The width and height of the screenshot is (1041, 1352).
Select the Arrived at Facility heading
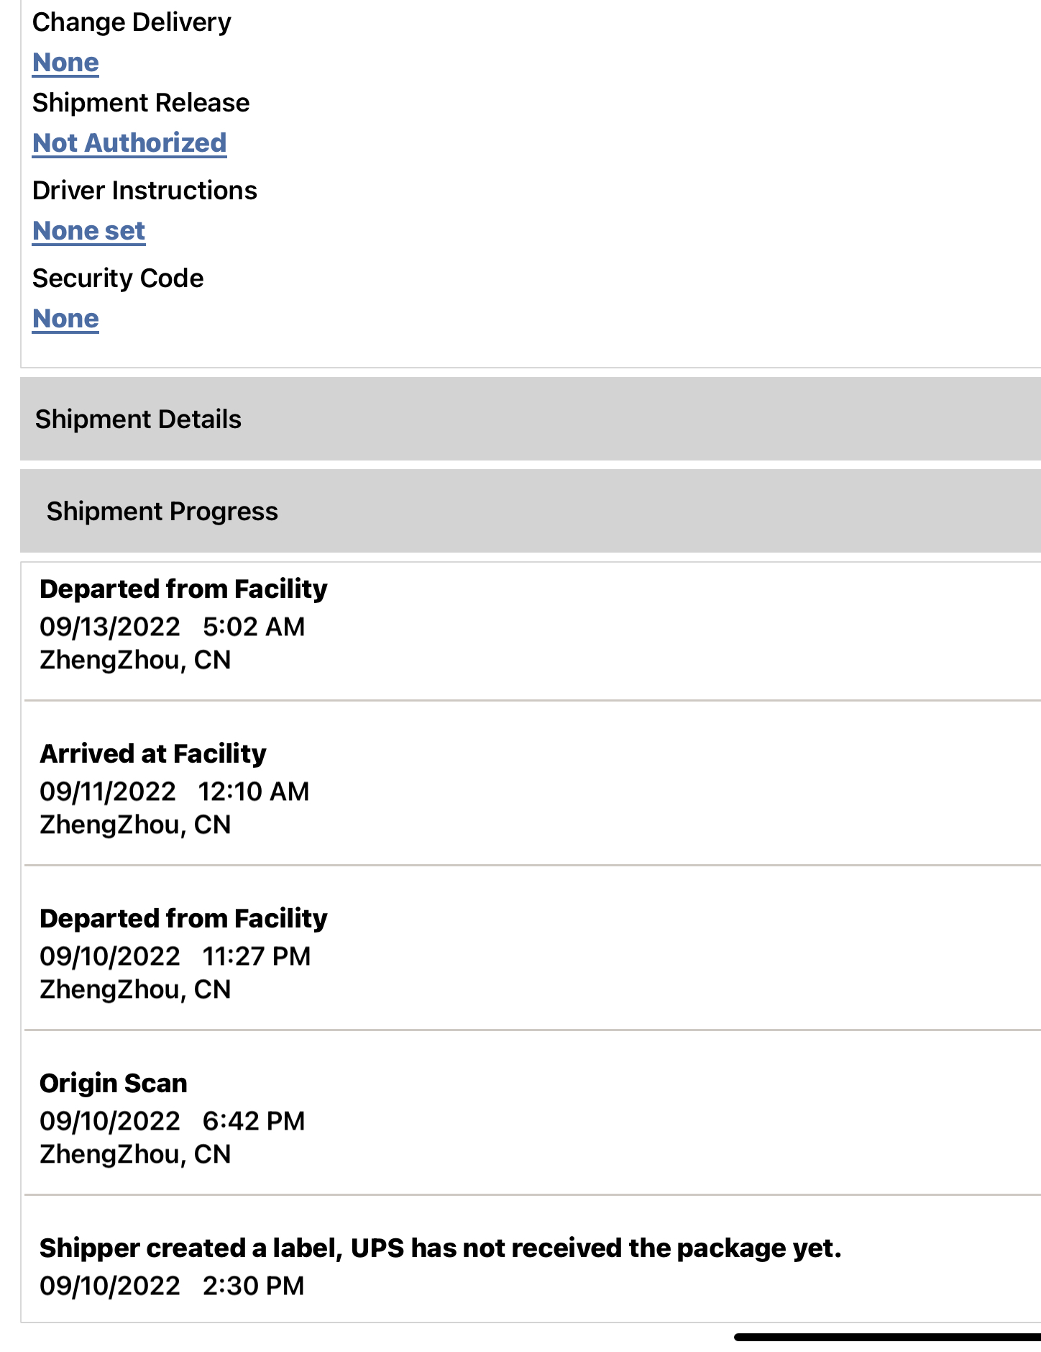(153, 754)
